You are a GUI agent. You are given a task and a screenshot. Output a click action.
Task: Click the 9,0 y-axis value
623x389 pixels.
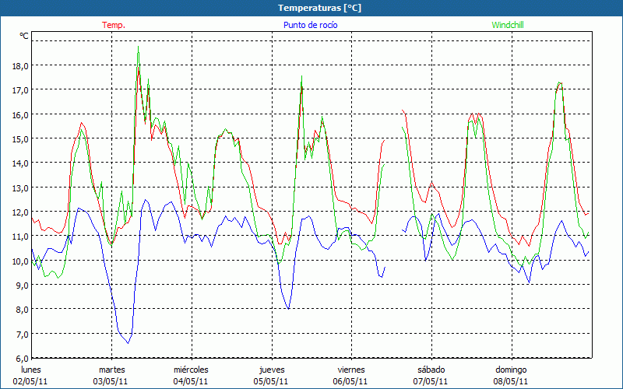tap(20, 285)
